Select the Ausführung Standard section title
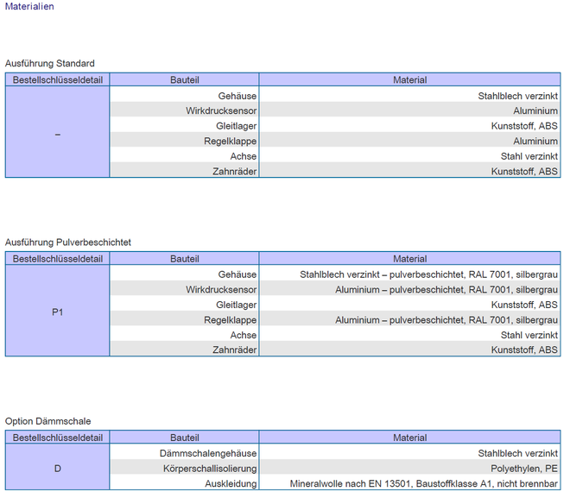The height and width of the screenshot is (504, 570). [50, 64]
